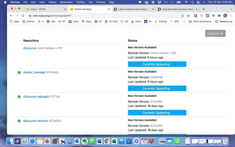This screenshot has height=147, width=235.
Task: Open the Chrome profile avatar
Action: 225,16
